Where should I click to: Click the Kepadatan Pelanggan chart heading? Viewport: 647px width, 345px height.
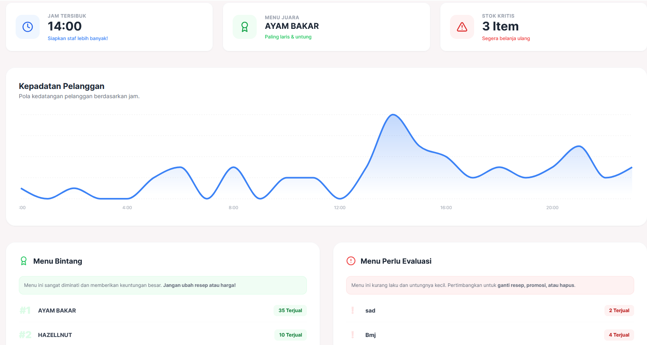tap(62, 86)
